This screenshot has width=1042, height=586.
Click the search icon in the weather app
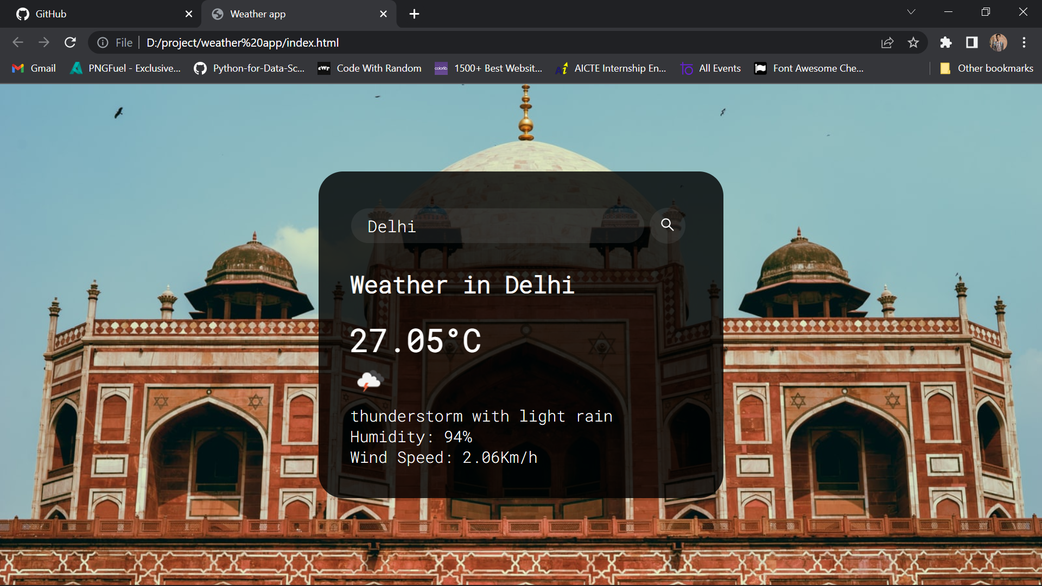tap(667, 225)
